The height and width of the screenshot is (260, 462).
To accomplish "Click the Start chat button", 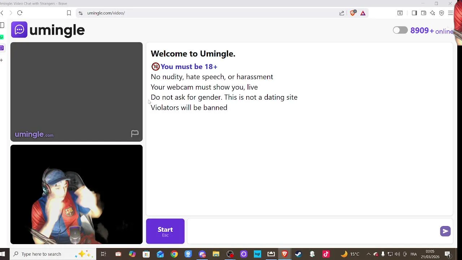I will point(165,231).
